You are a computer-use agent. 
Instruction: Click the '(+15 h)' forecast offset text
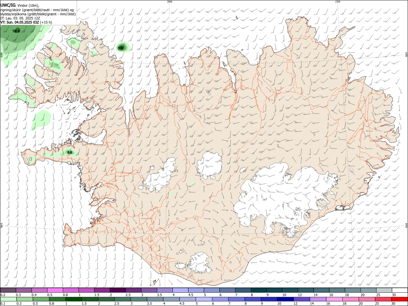click(46, 22)
